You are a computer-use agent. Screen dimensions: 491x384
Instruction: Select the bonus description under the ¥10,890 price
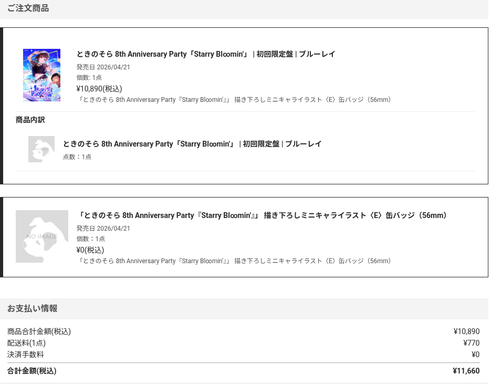pyautogui.click(x=234, y=100)
